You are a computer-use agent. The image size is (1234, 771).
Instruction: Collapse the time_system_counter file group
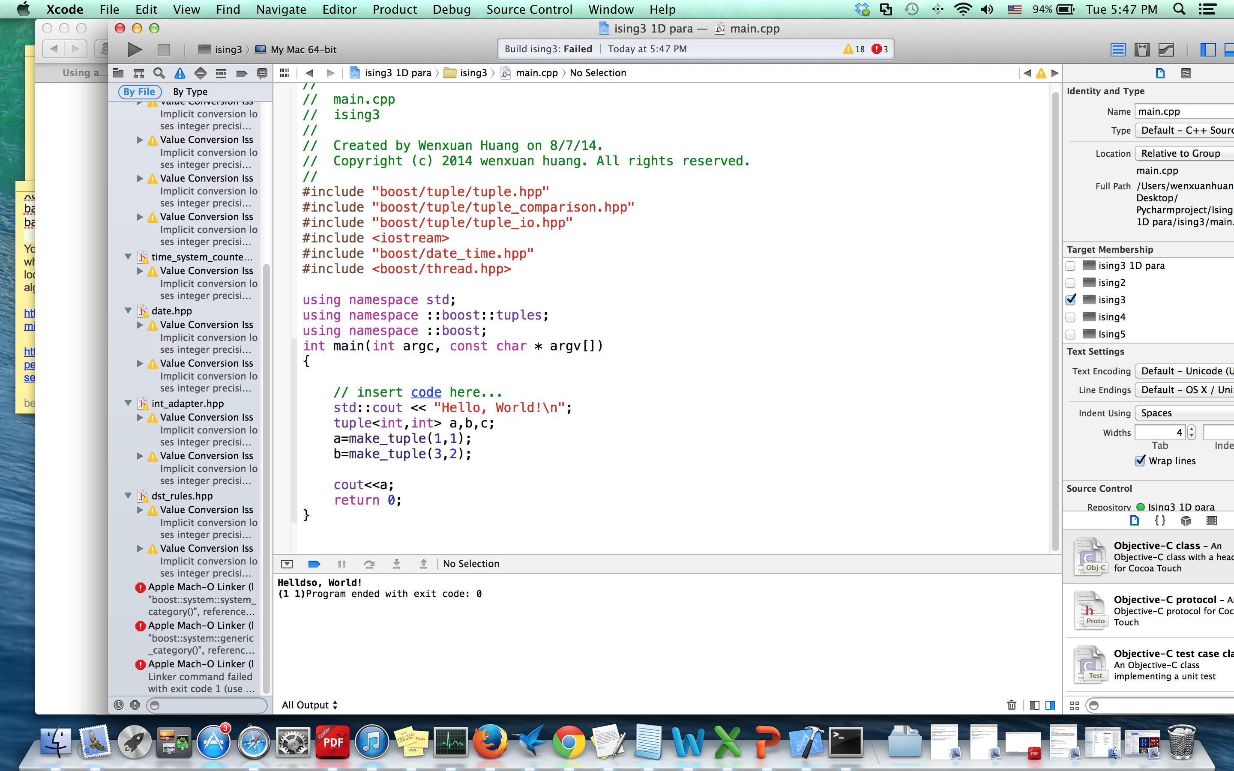pyautogui.click(x=129, y=257)
